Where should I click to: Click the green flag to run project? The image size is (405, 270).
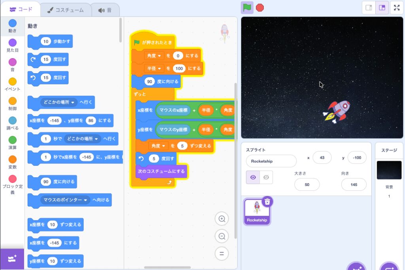[x=247, y=8]
